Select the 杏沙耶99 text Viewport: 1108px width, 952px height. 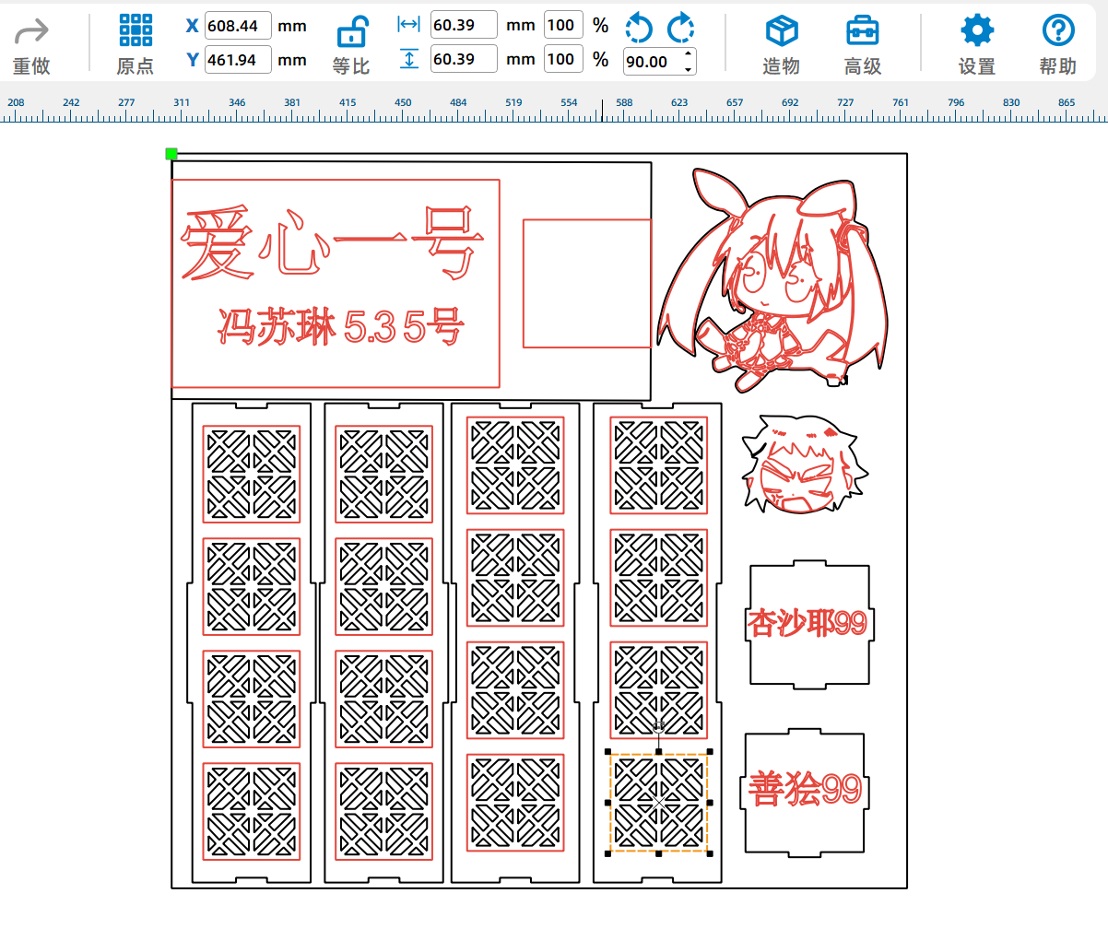807,624
